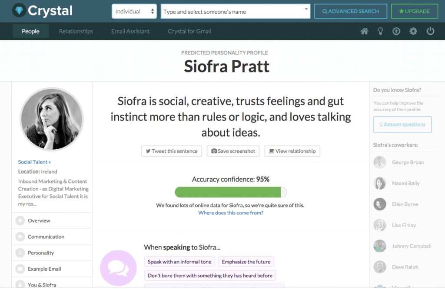Screen dimensions: 445x289
Task: Click the Example Email envelope icon
Action: pyautogui.click(x=20, y=269)
